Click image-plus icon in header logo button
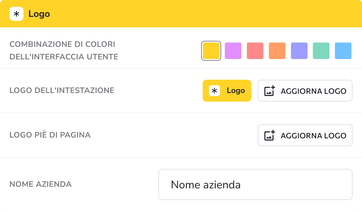Viewport: 362px width, 211px height. tap(270, 91)
